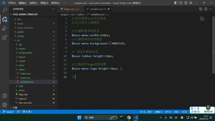This screenshot has height=121, width=215.
Task: Toggle the bottom panel layout
Action: (181, 3)
